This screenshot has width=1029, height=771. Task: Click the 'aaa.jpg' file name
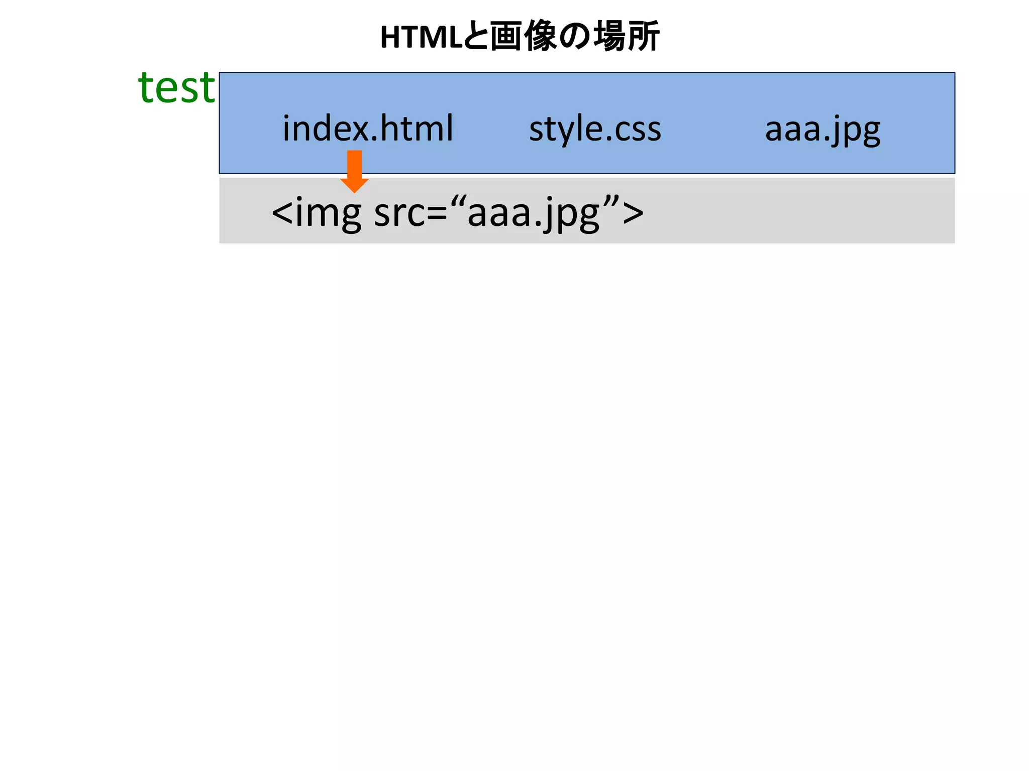tap(822, 130)
